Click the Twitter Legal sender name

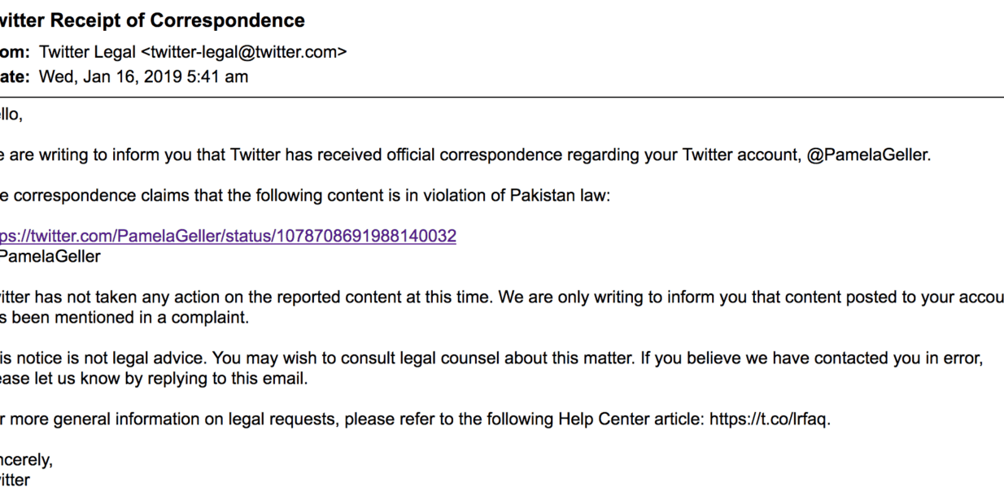coord(88,53)
